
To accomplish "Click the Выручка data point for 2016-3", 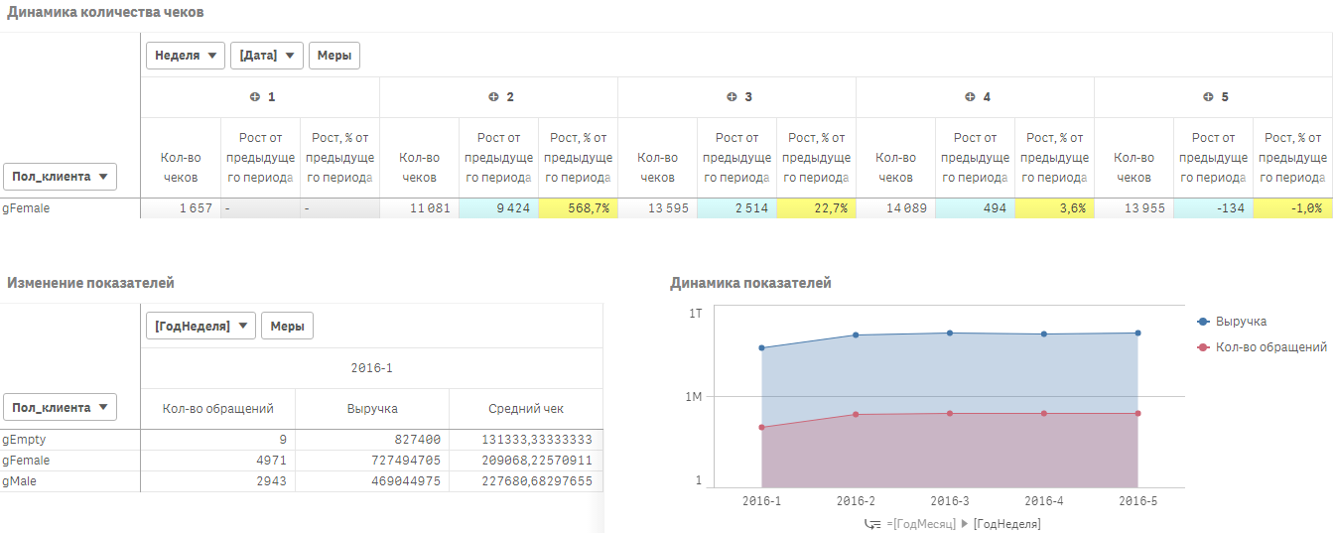I will [950, 333].
